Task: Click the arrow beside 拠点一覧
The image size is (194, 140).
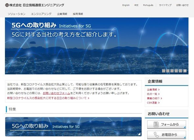Action: point(159,94)
